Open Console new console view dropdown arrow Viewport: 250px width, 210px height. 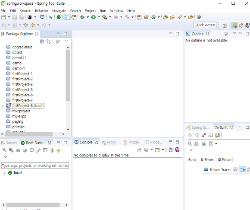(162, 150)
